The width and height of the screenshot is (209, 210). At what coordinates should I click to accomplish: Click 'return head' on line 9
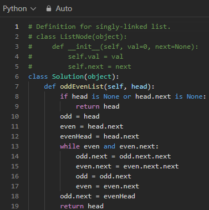[x=98, y=106]
